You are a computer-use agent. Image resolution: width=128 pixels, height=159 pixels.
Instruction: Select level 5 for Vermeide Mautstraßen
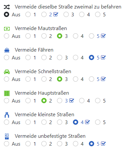point(92,36)
